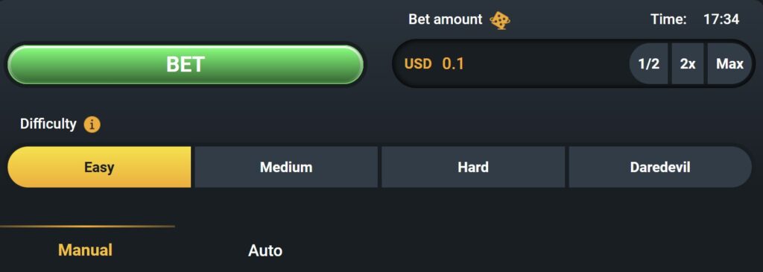Switch difficulty to Hard

pyautogui.click(x=473, y=168)
